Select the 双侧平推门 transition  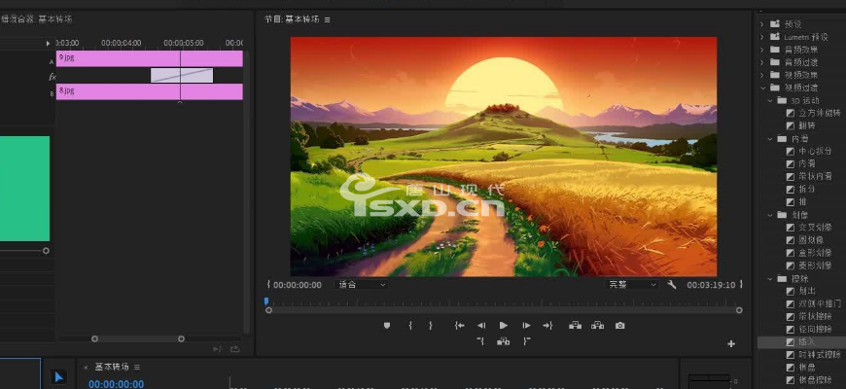[820, 303]
